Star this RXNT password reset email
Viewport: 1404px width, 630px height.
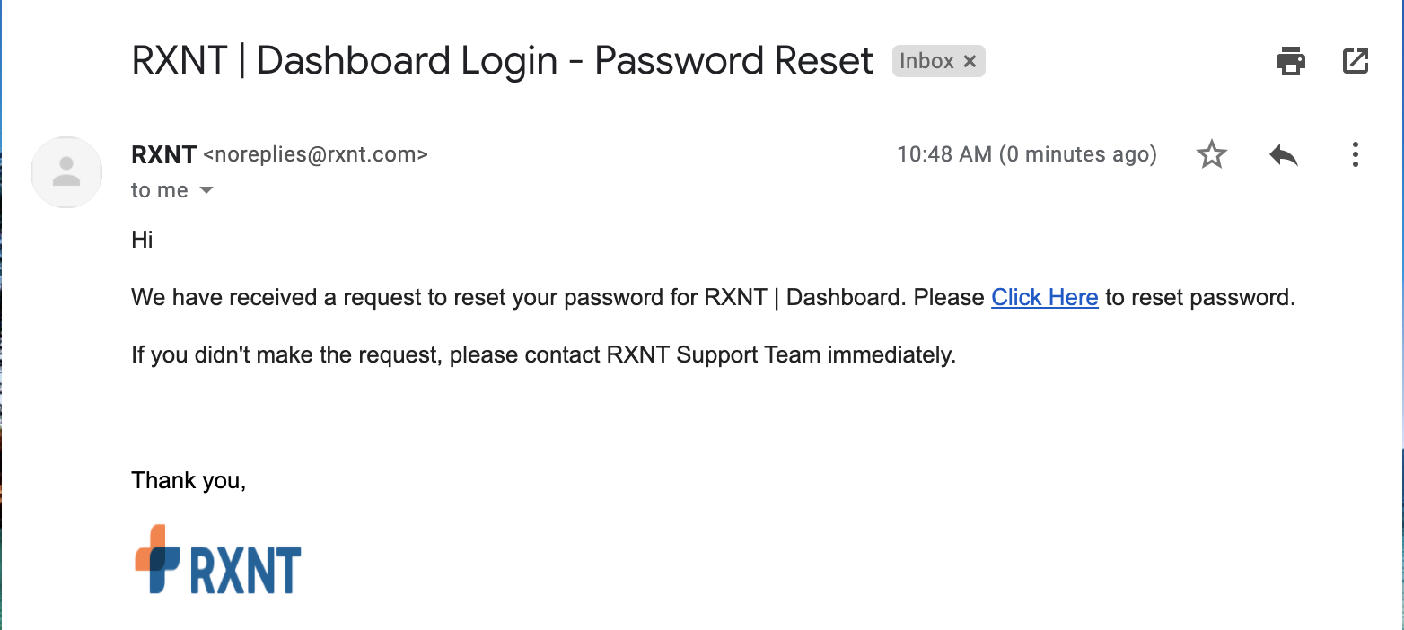pyautogui.click(x=1212, y=154)
